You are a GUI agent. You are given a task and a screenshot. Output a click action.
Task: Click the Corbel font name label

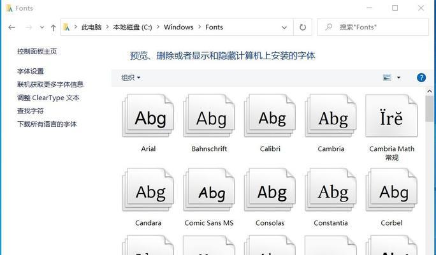pos(392,222)
